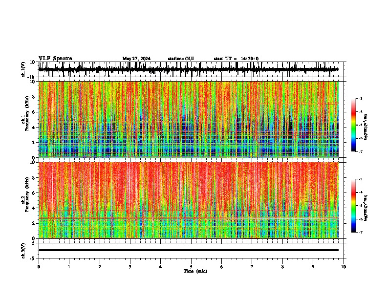Image resolution: width=387 pixels, height=299 pixels.
Task: Select the "start UT = 14:30:0" label
Action: [236, 59]
